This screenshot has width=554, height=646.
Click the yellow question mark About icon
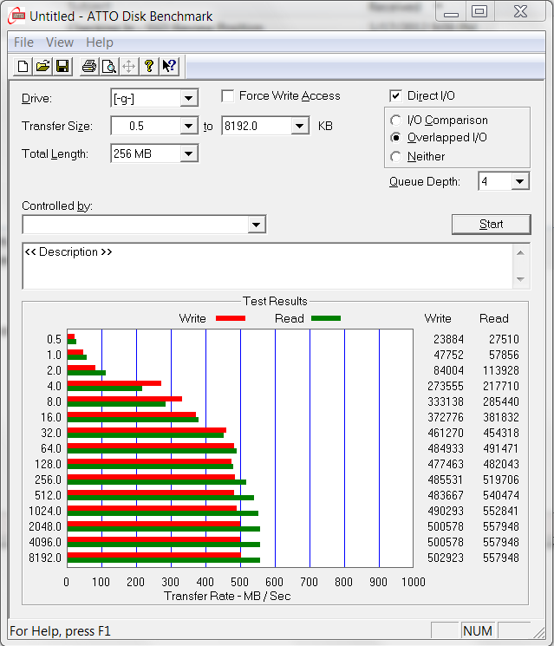click(149, 67)
